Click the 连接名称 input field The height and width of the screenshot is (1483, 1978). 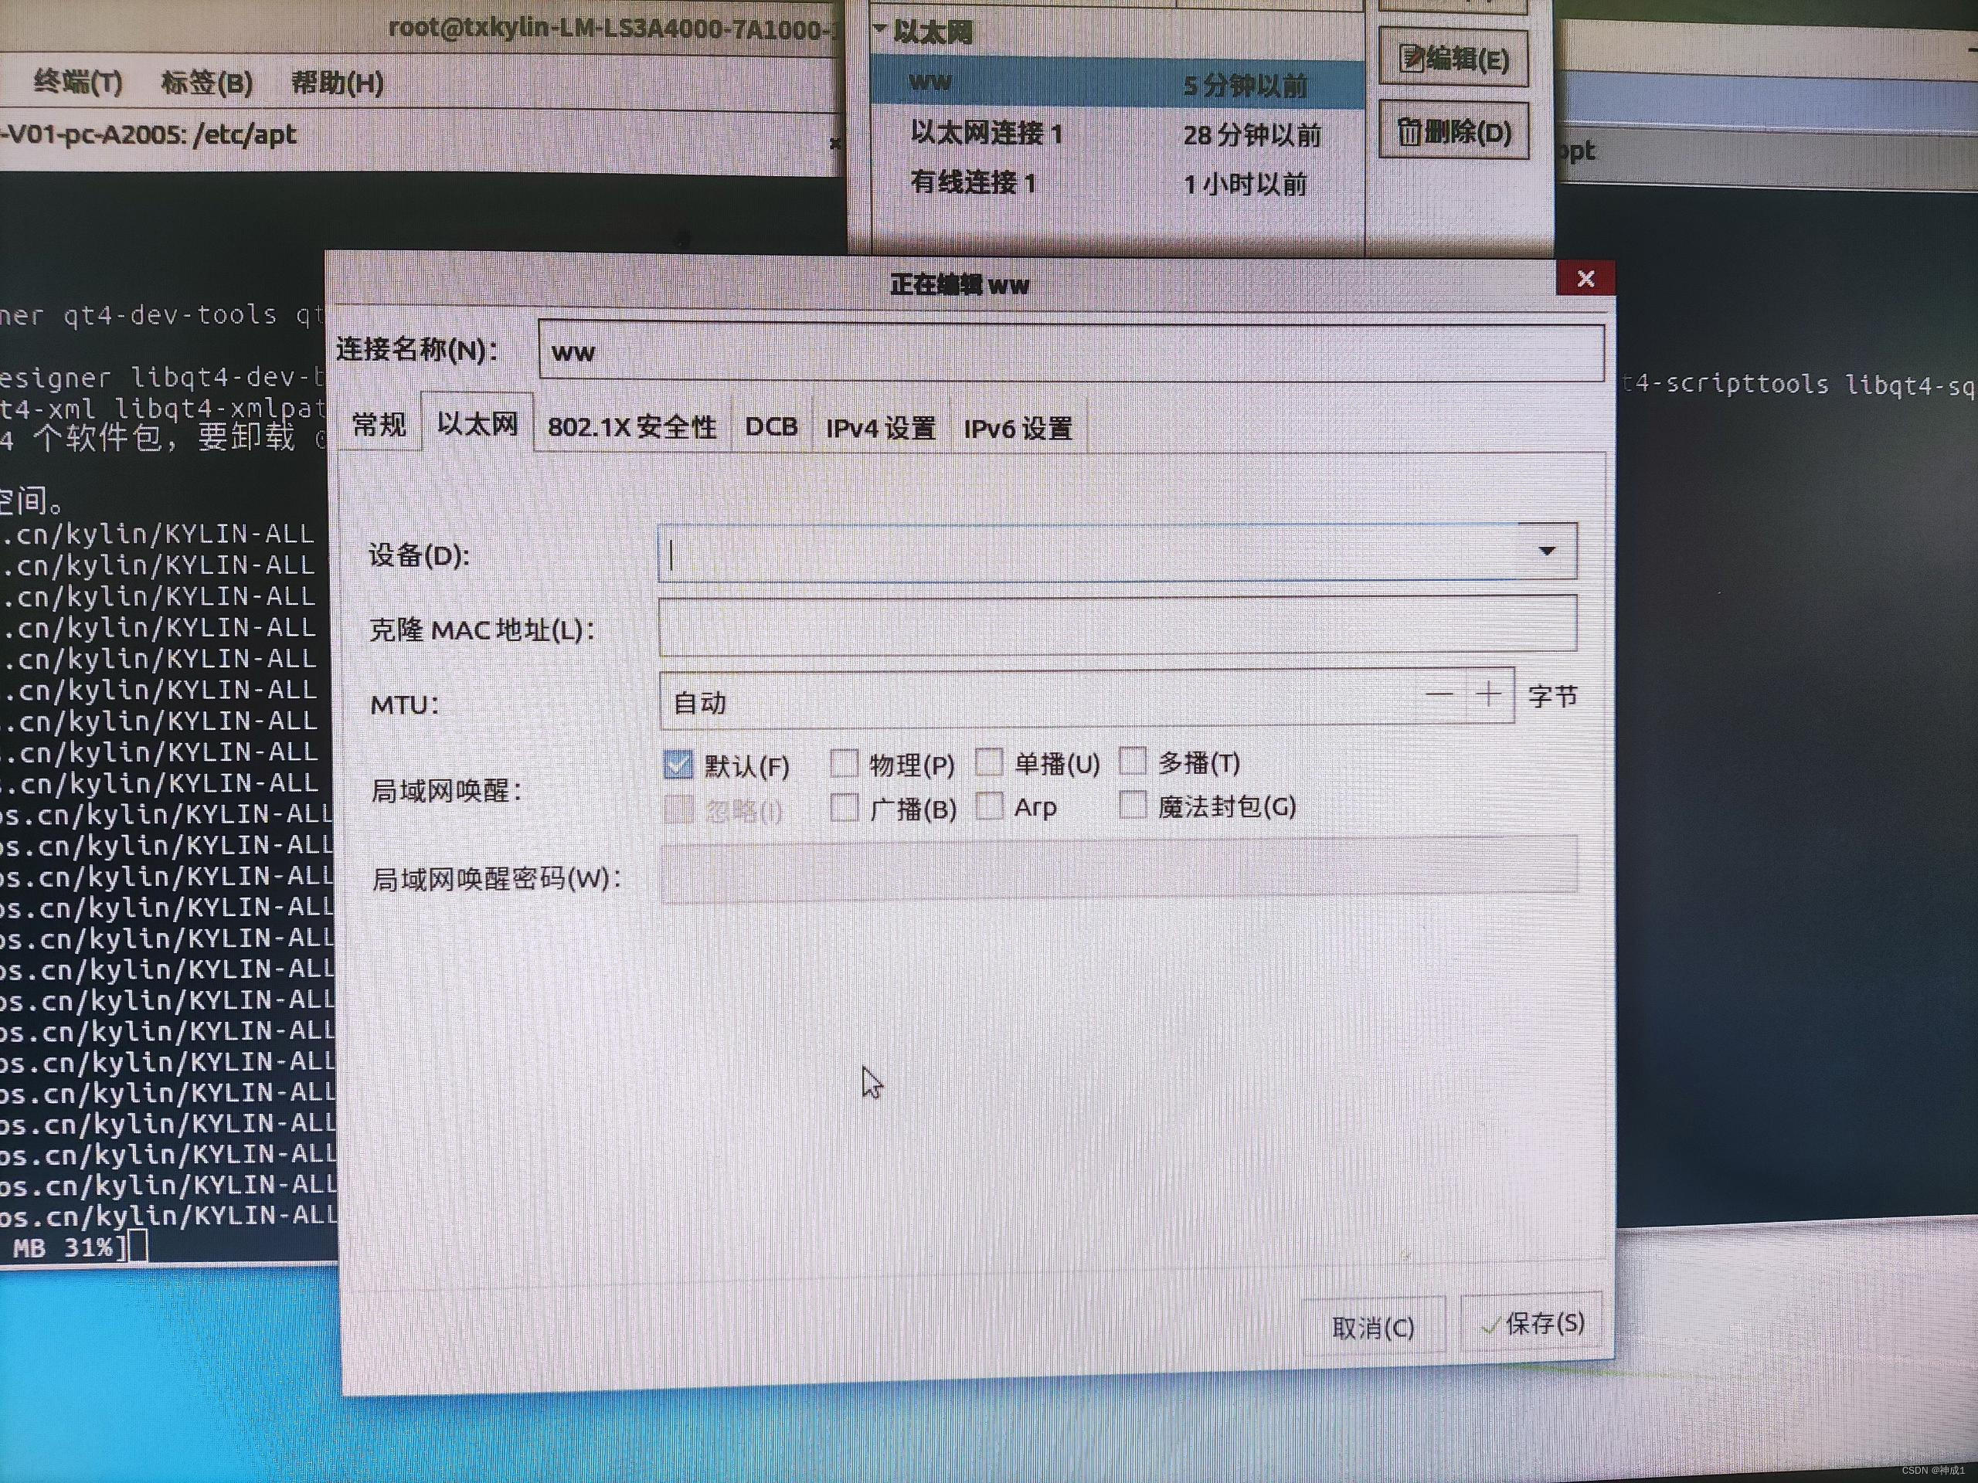[x=1070, y=351]
